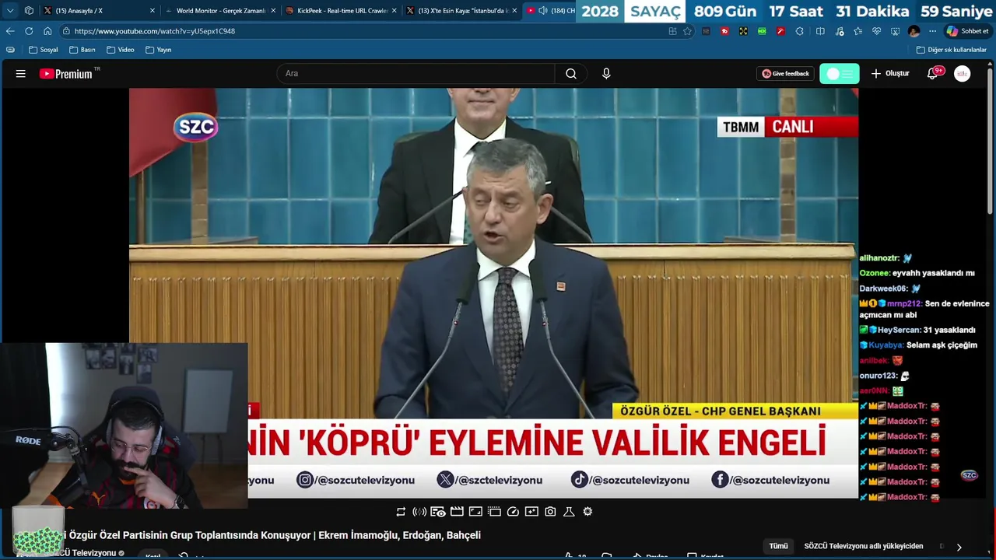Open the Video bookmarks folder
This screenshot has width=996, height=560.
[x=120, y=50]
